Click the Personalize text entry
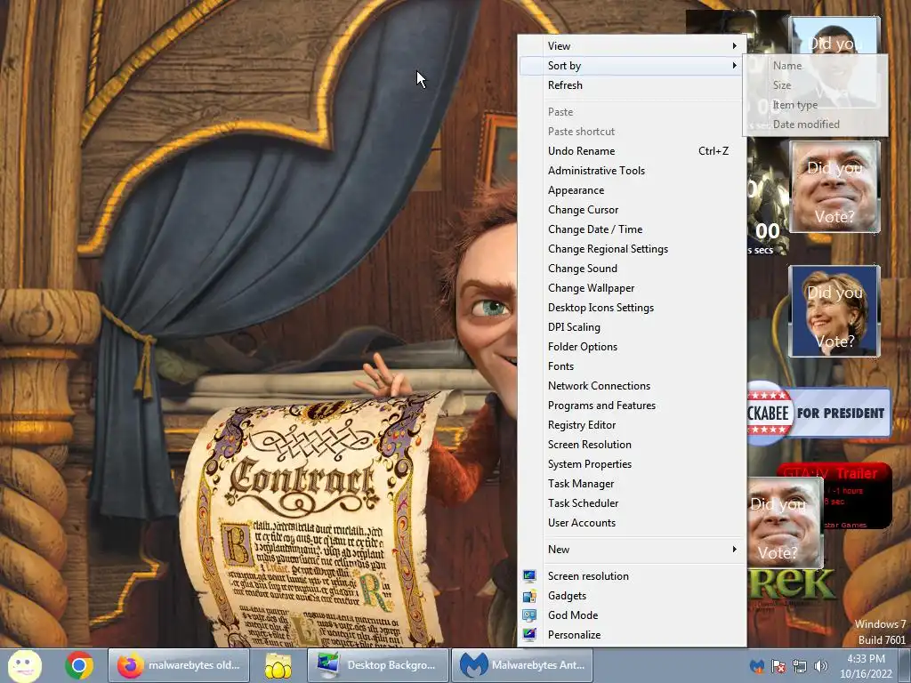This screenshot has width=911, height=683. [x=574, y=635]
